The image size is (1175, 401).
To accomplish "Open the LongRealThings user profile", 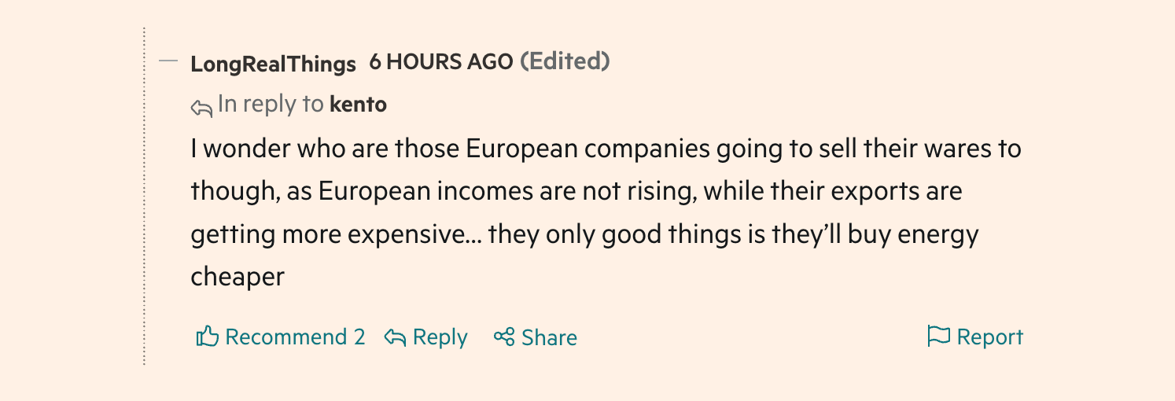I will [x=273, y=64].
